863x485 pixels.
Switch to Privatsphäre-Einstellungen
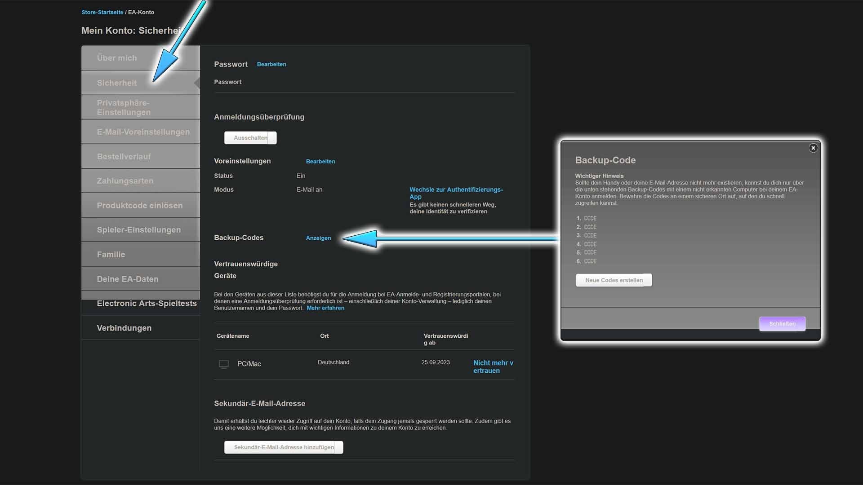point(124,107)
